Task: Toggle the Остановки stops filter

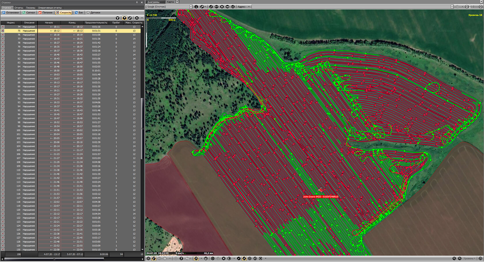Action: tap(11, 13)
